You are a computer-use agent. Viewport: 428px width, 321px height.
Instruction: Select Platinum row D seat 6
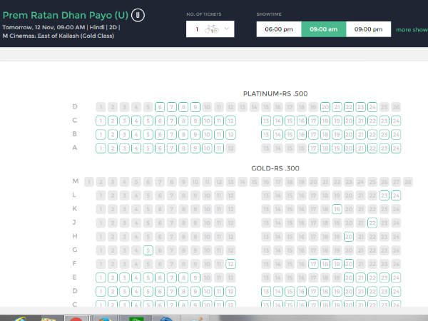tap(160, 107)
